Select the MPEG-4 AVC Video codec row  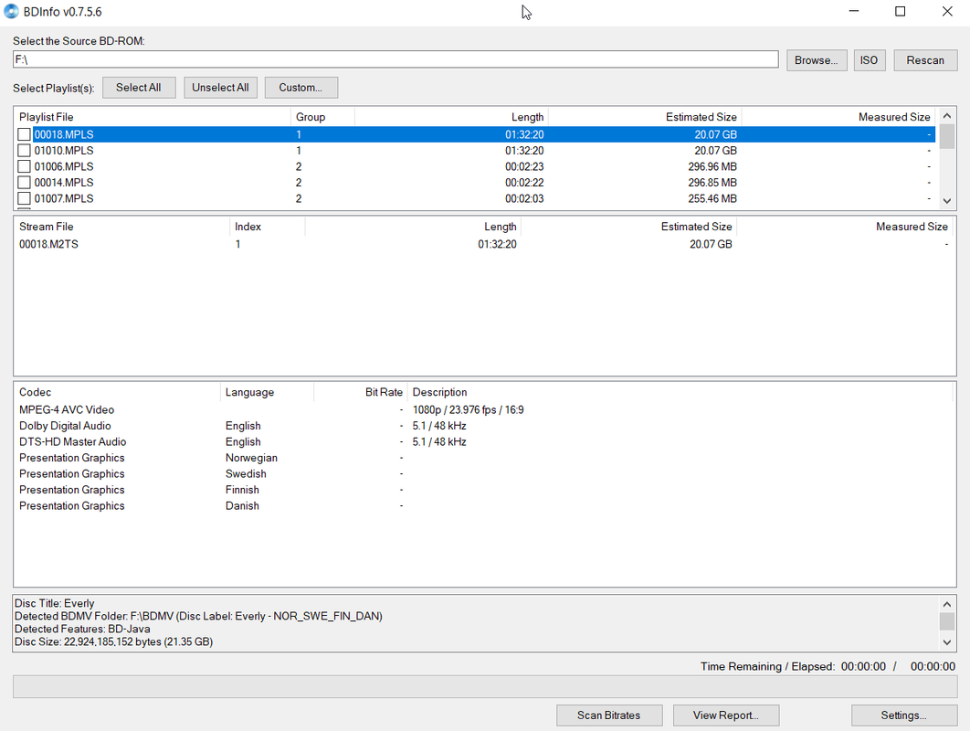click(484, 409)
